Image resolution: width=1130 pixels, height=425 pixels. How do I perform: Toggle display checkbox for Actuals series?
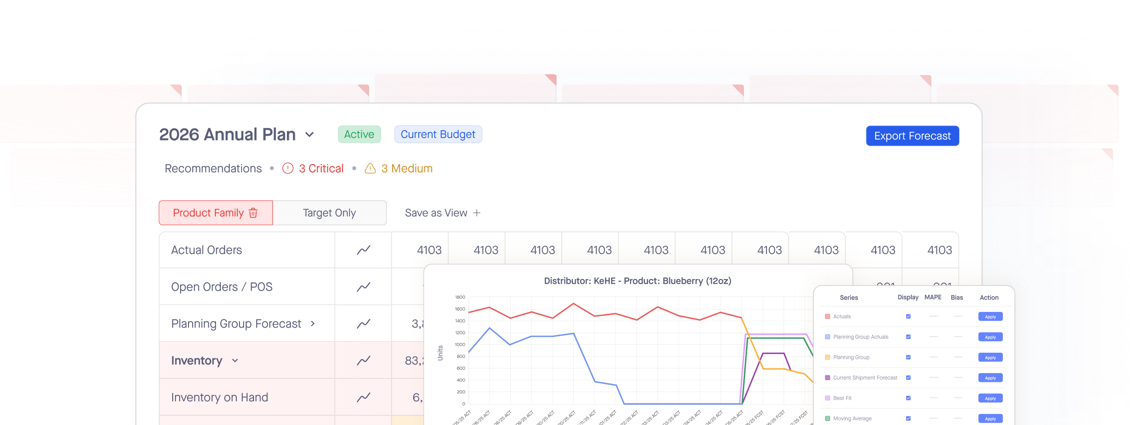click(x=908, y=317)
